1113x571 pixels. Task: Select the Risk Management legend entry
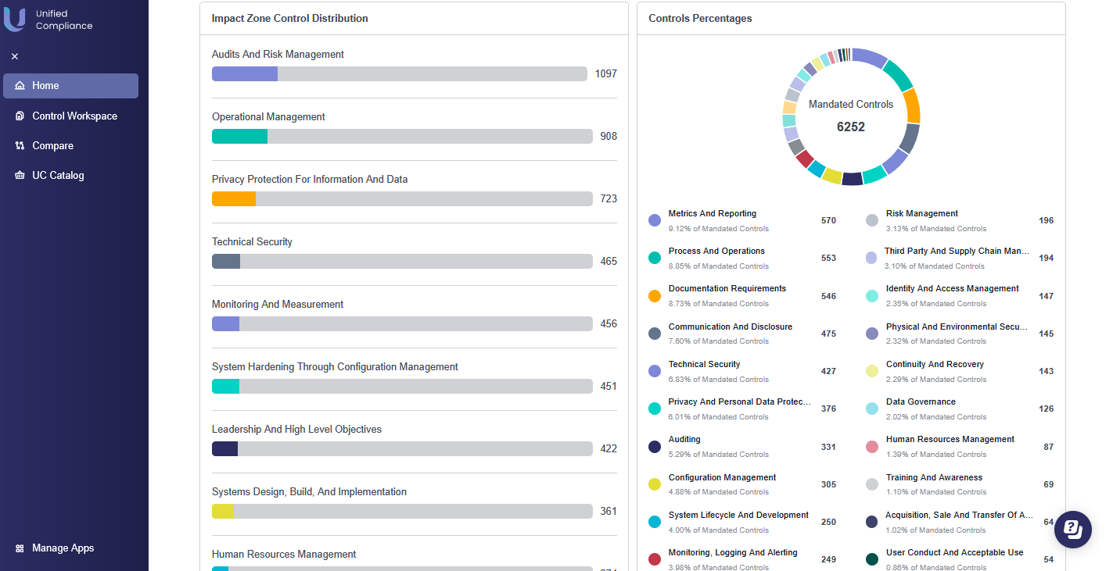921,214
